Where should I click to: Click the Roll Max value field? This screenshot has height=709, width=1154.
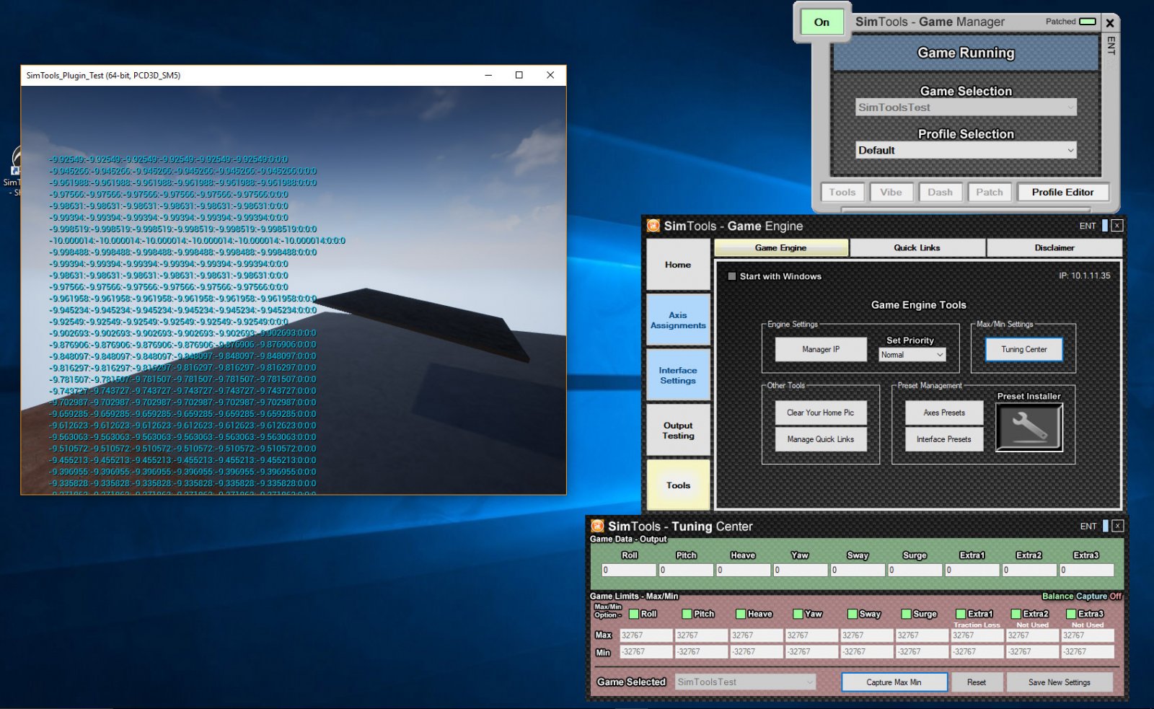pyautogui.click(x=646, y=635)
